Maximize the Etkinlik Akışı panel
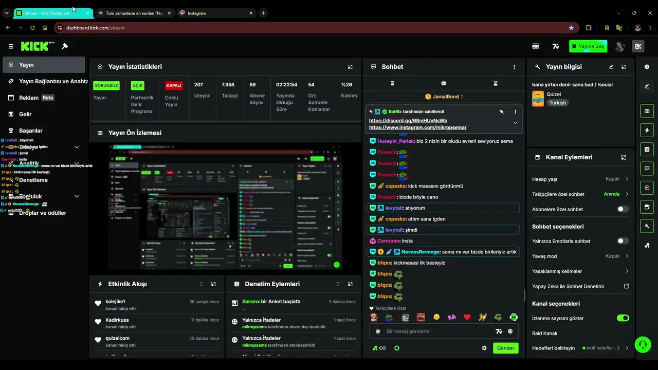Image resolution: width=658 pixels, height=370 pixels. pos(213,284)
